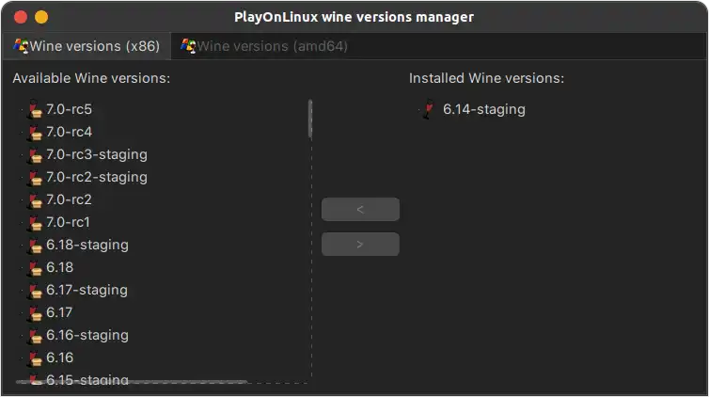Click the icon next to 7.0-rc3-staging

click(x=36, y=155)
